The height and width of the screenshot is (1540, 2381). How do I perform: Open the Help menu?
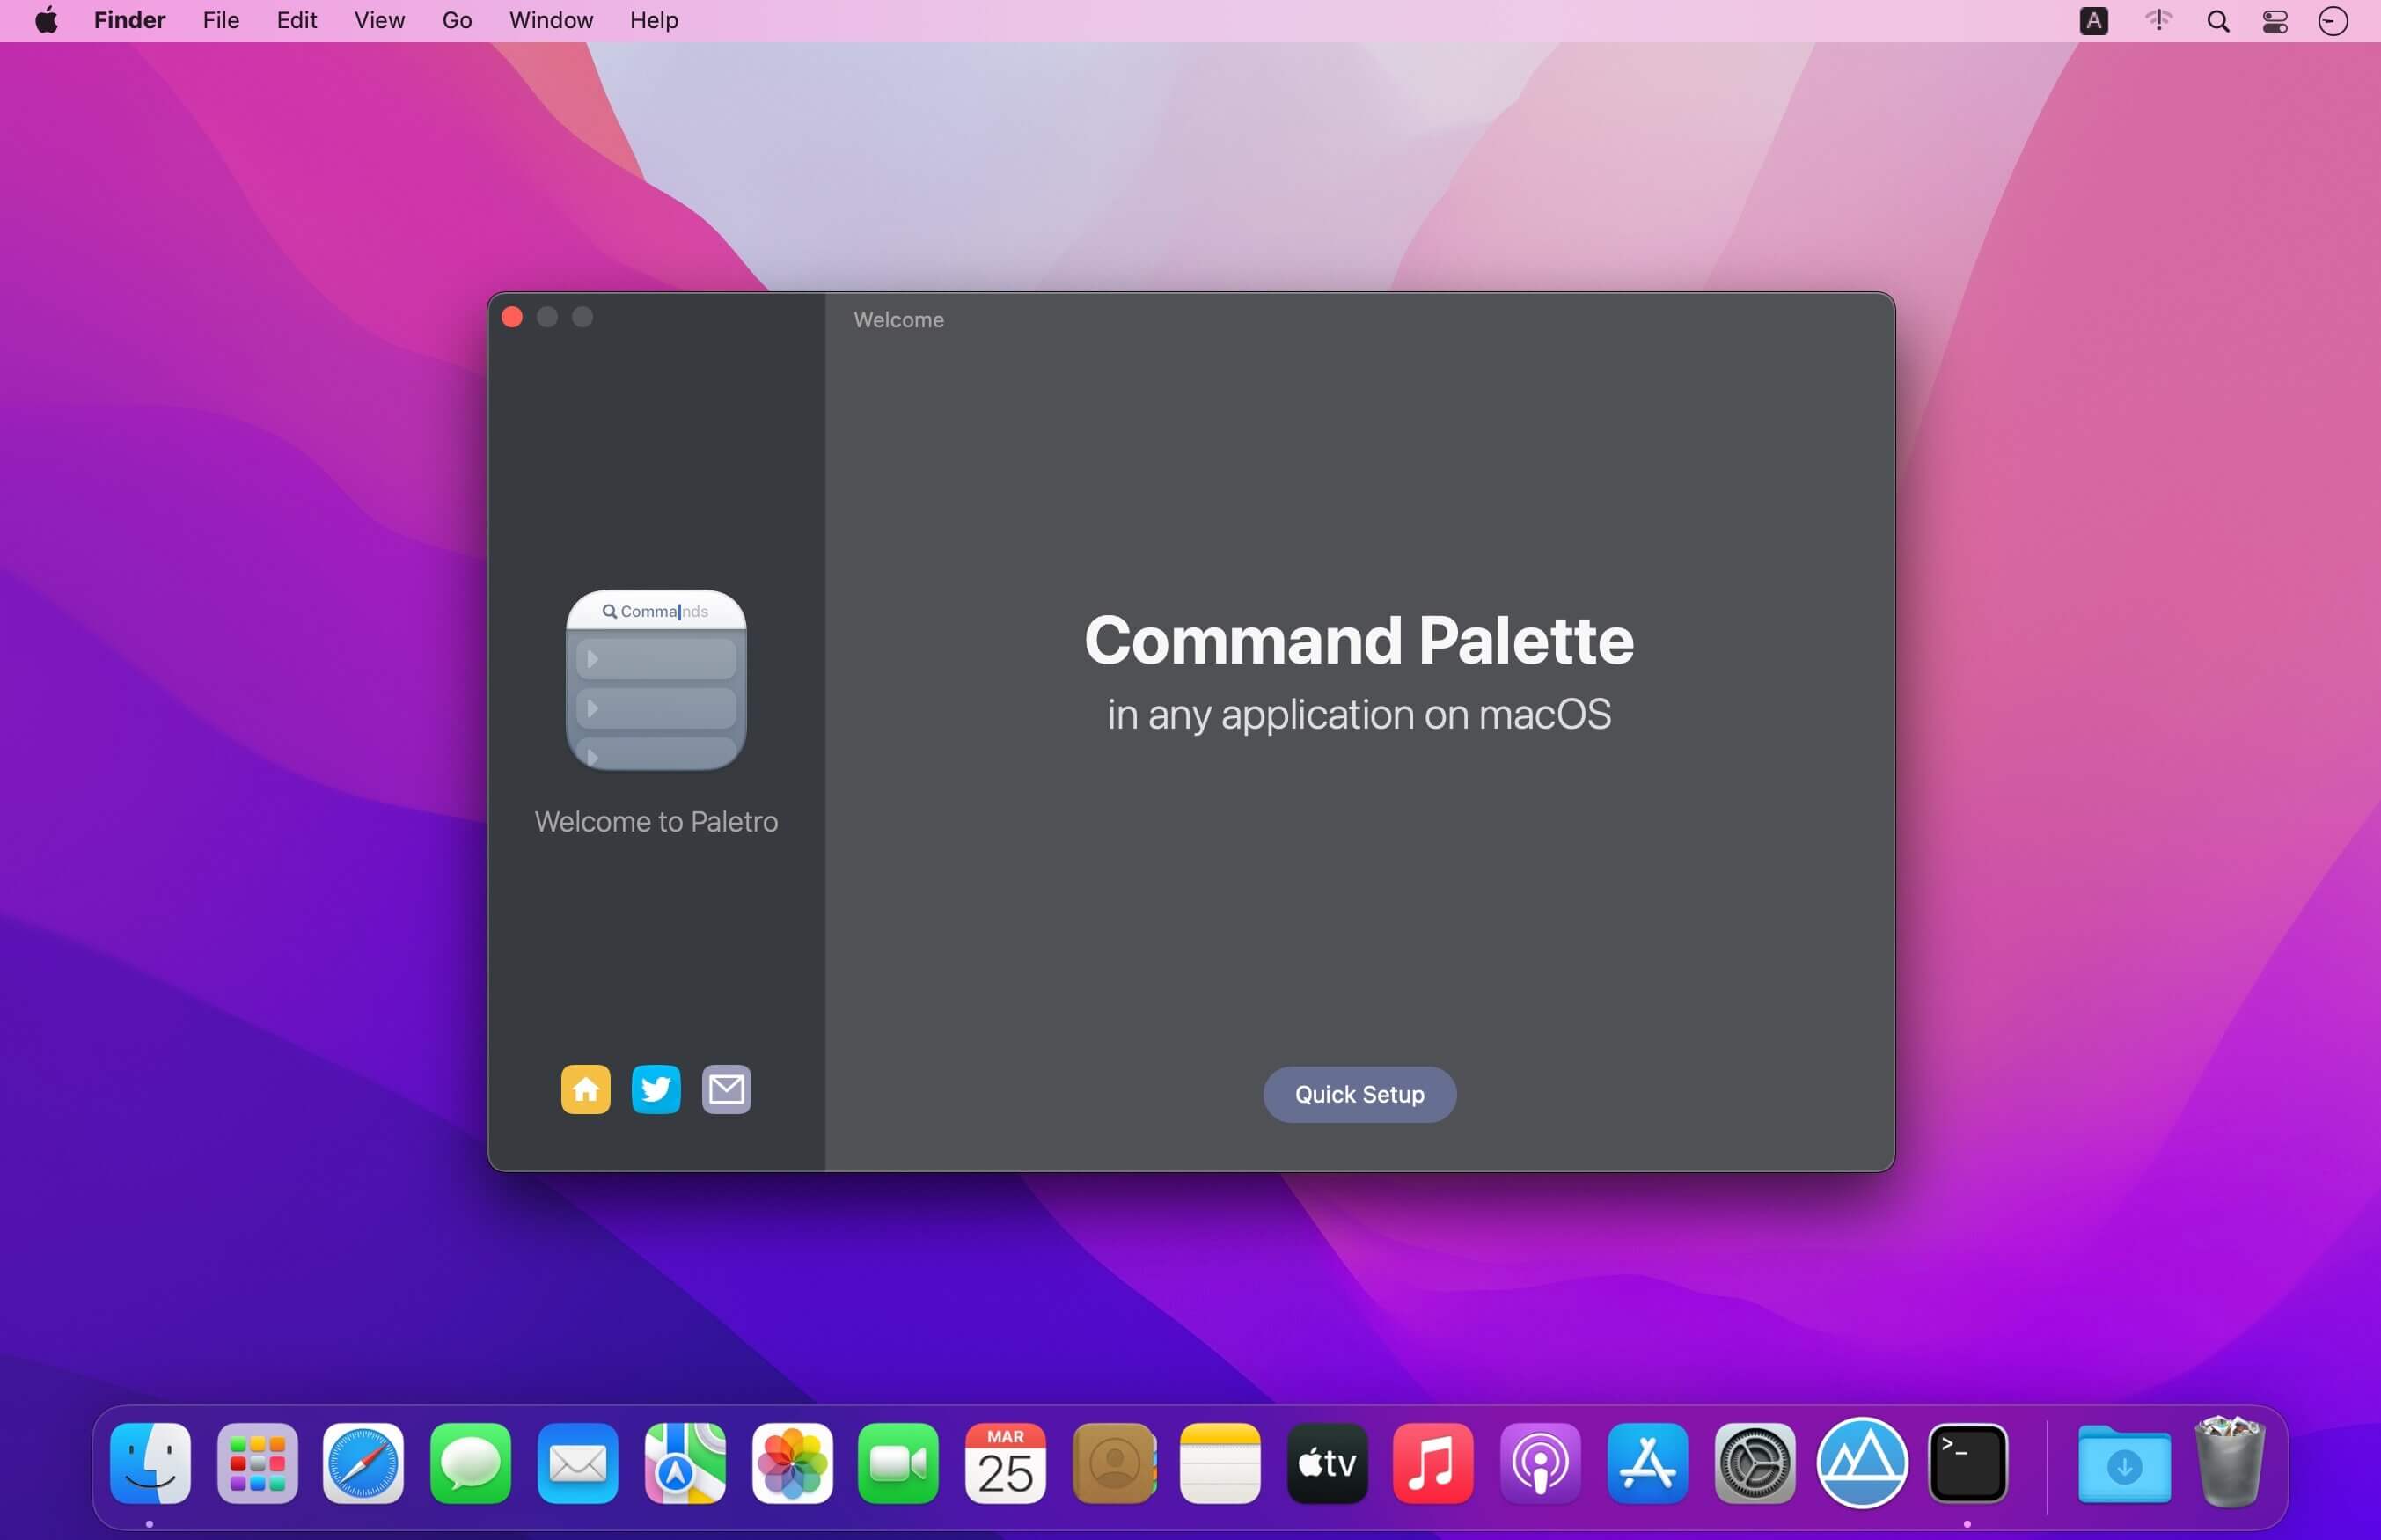(x=654, y=20)
